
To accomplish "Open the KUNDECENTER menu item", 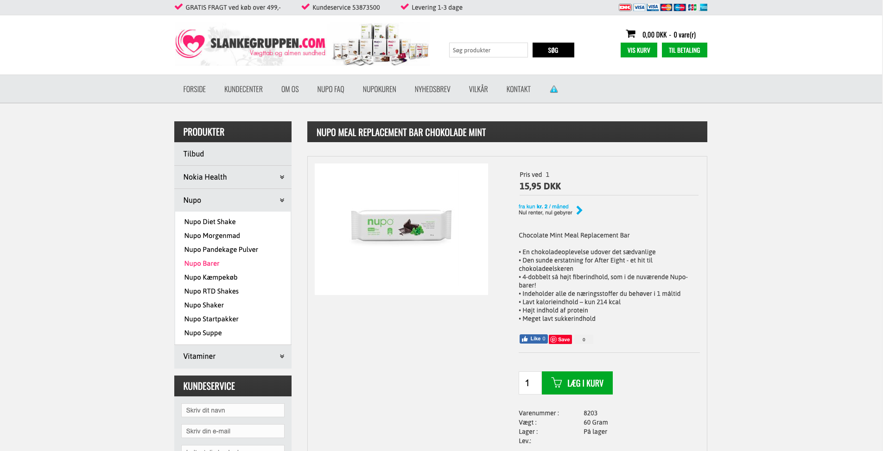I will (x=243, y=89).
